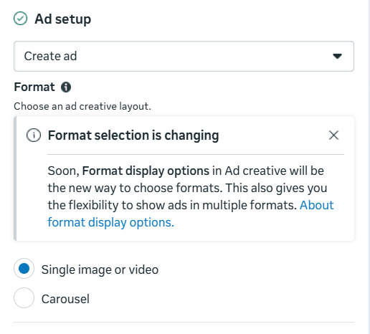
Task: Click the Format info tooltip icon
Action: tap(66, 87)
